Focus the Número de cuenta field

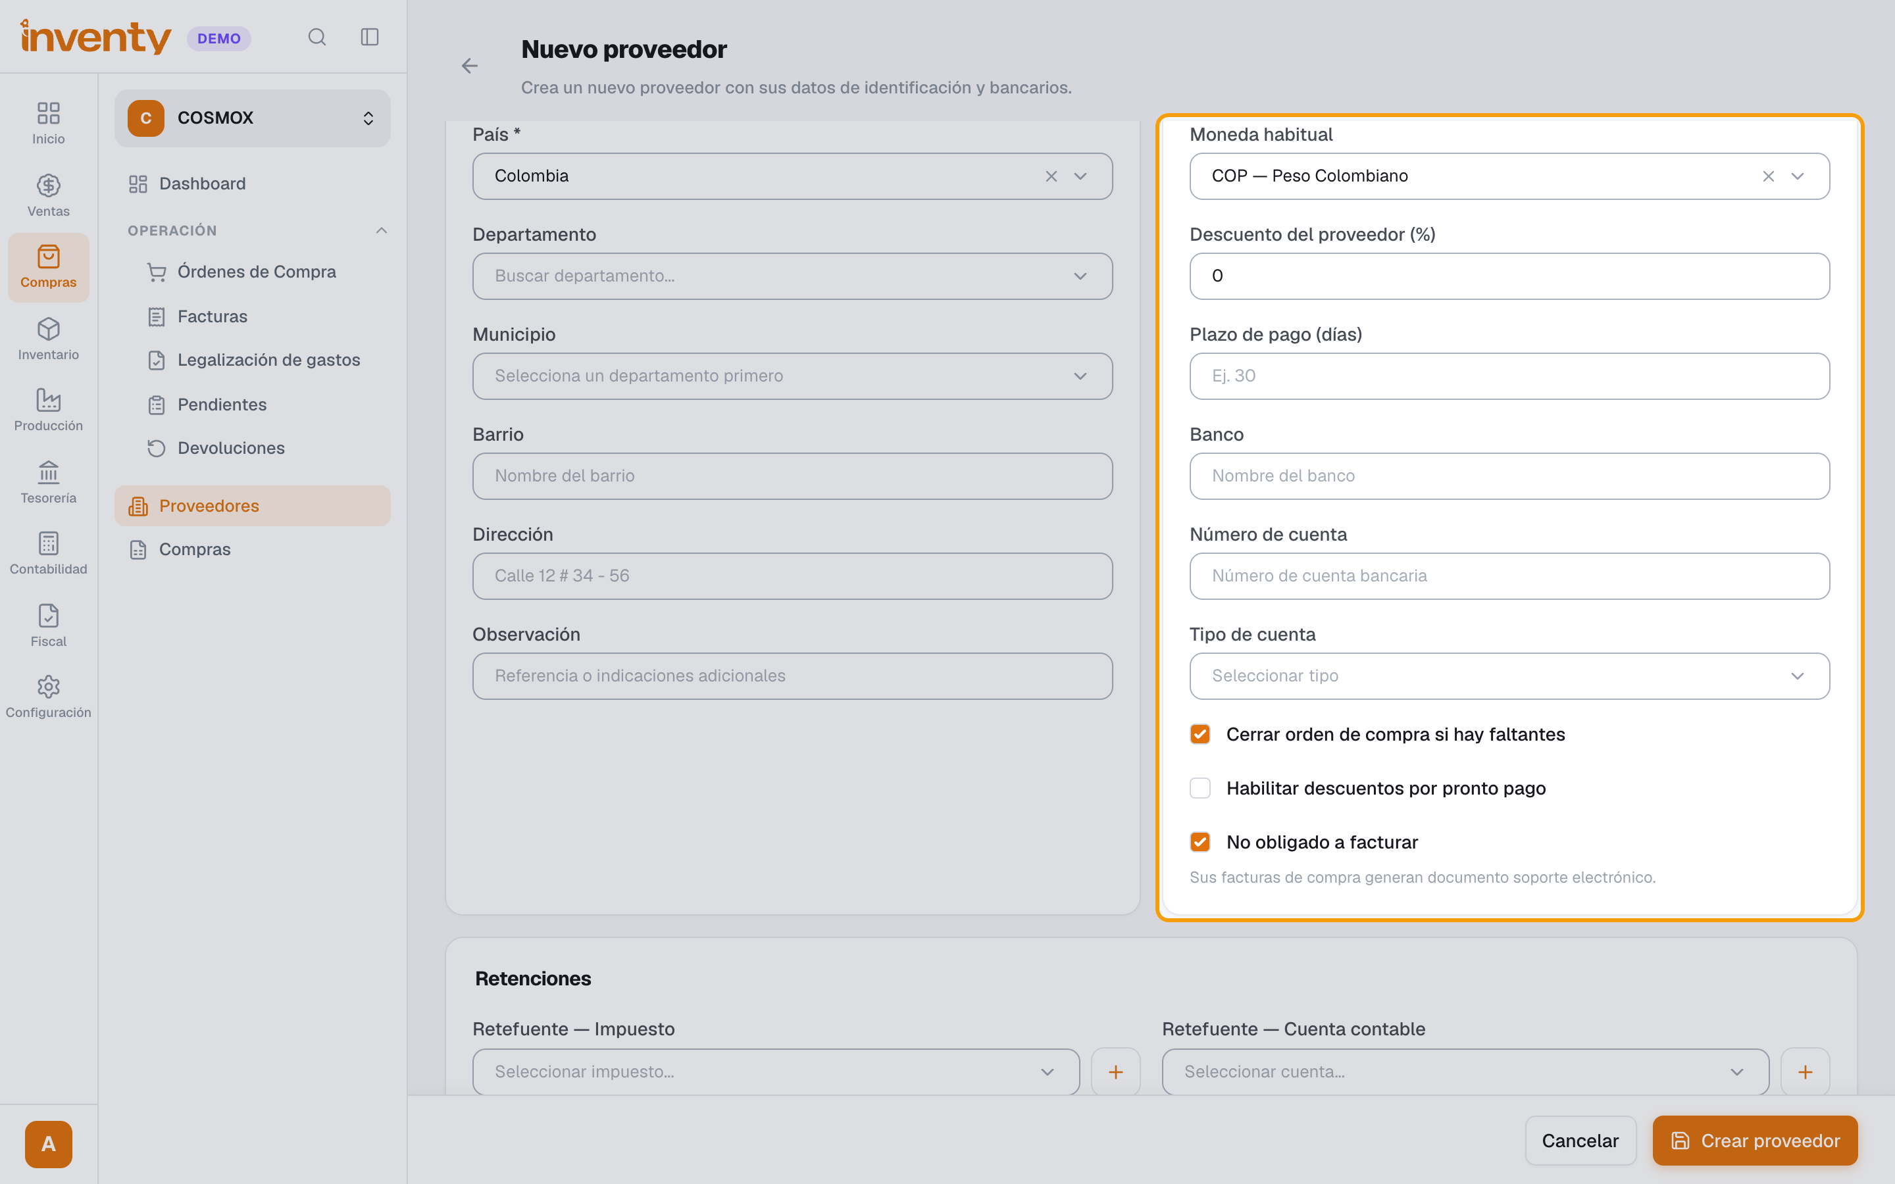pyautogui.click(x=1509, y=576)
